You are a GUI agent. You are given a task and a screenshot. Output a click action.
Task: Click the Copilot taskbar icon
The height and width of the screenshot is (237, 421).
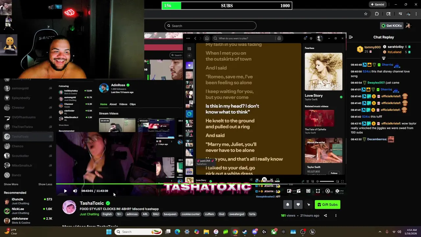pos(197,232)
